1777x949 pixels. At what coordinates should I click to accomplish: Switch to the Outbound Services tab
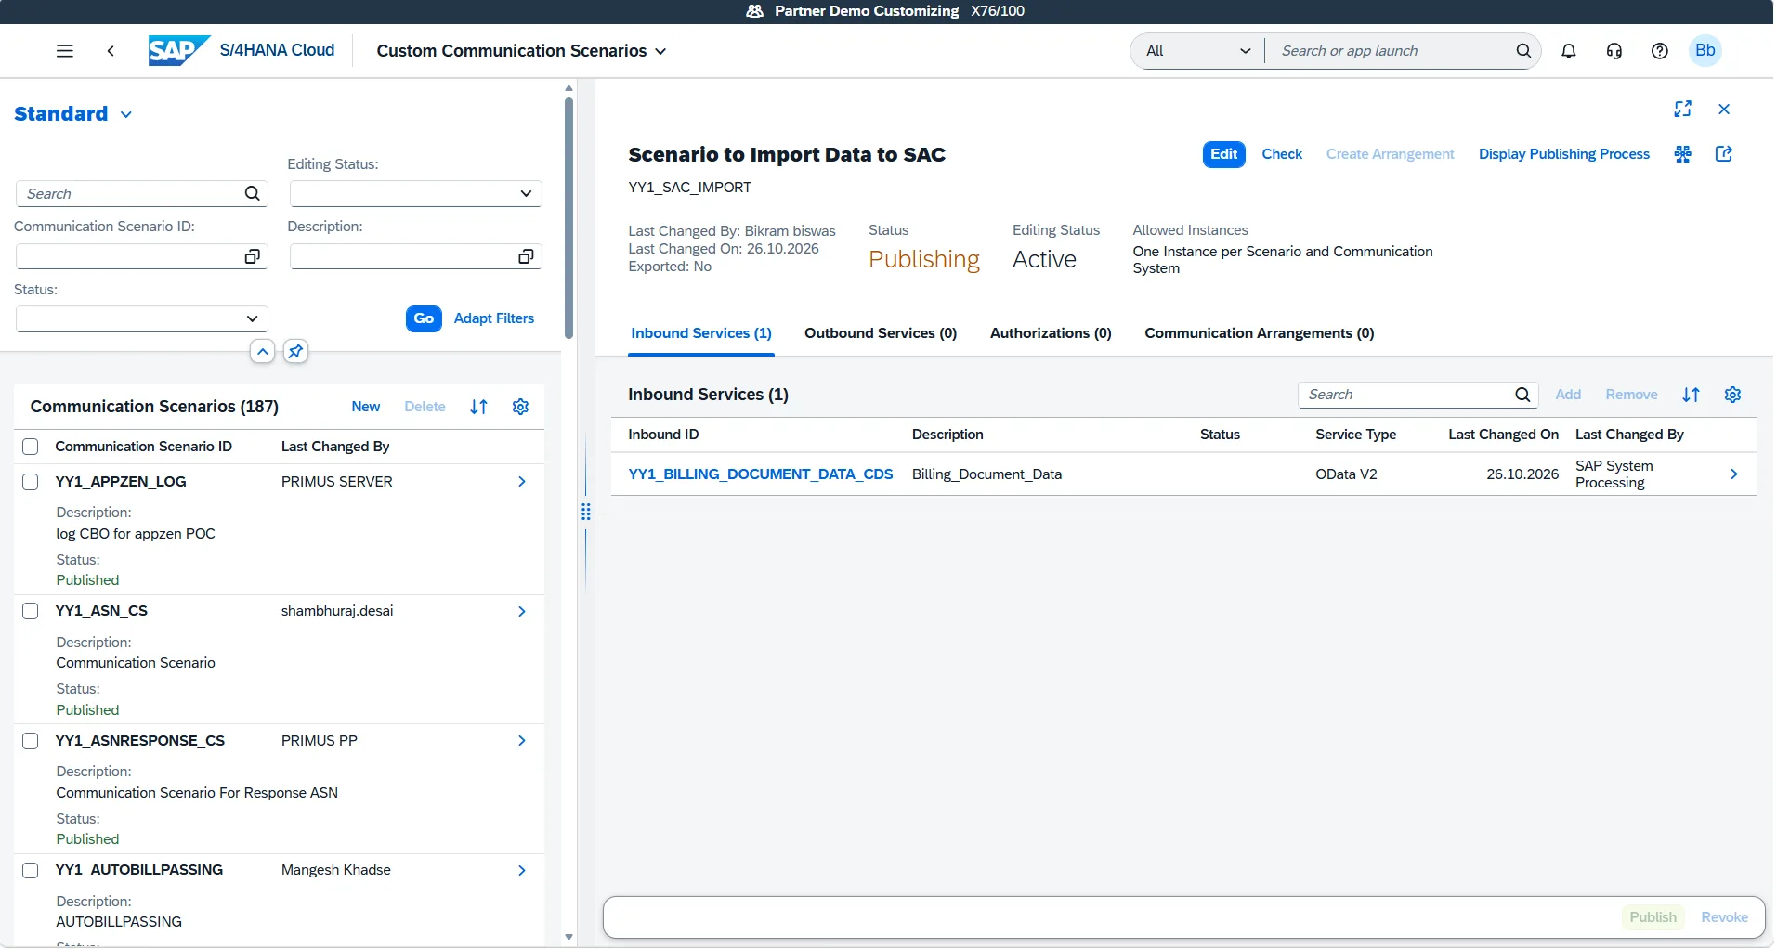click(881, 333)
